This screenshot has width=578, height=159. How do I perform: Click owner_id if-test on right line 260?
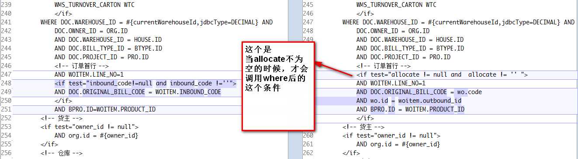[x=391, y=135]
